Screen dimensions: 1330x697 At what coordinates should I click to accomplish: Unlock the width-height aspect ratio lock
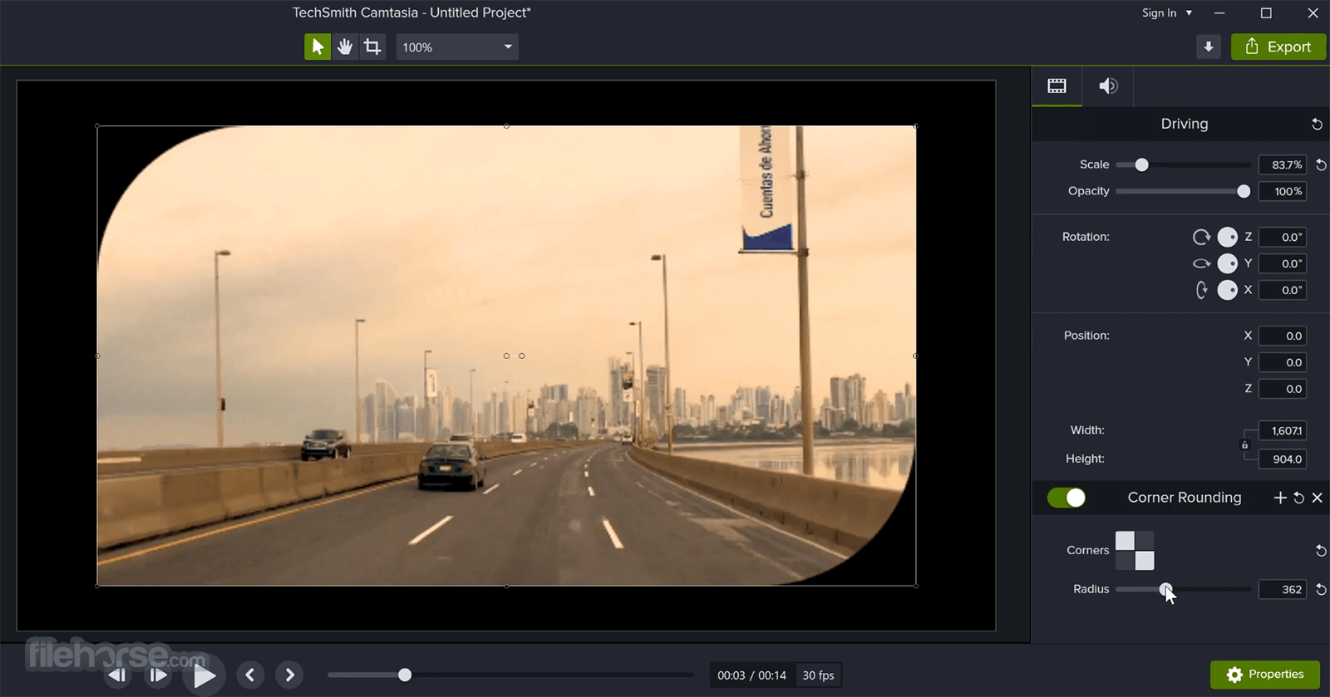click(x=1244, y=445)
